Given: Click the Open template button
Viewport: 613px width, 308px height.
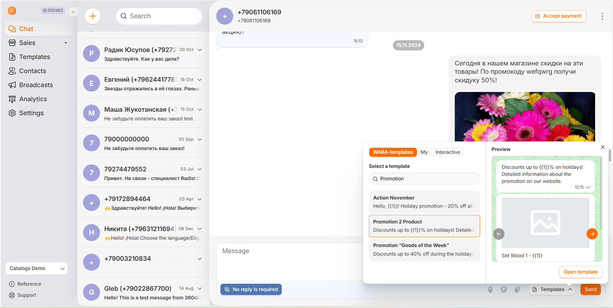Looking at the screenshot, I should [x=580, y=272].
